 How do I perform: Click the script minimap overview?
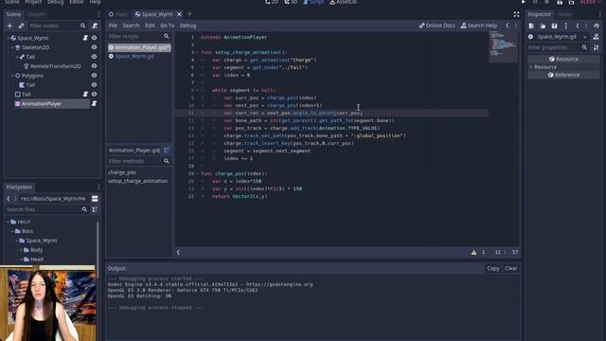(x=503, y=46)
